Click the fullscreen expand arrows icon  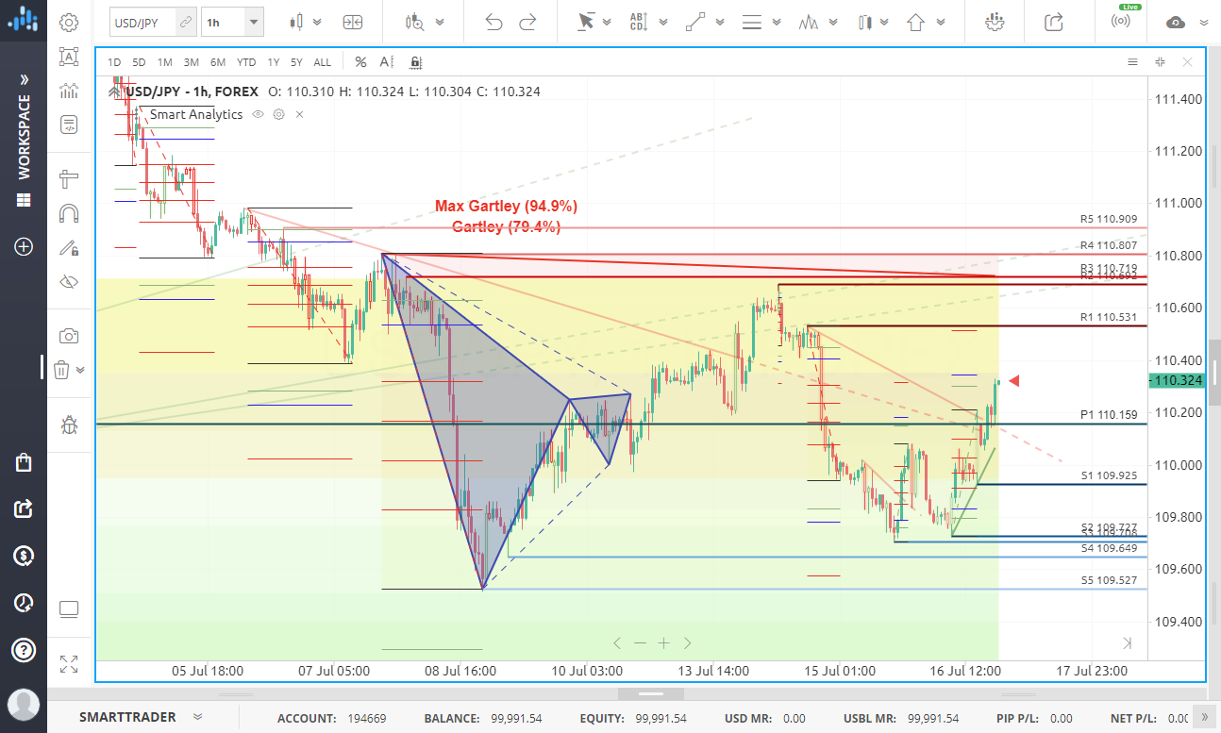coord(69,664)
